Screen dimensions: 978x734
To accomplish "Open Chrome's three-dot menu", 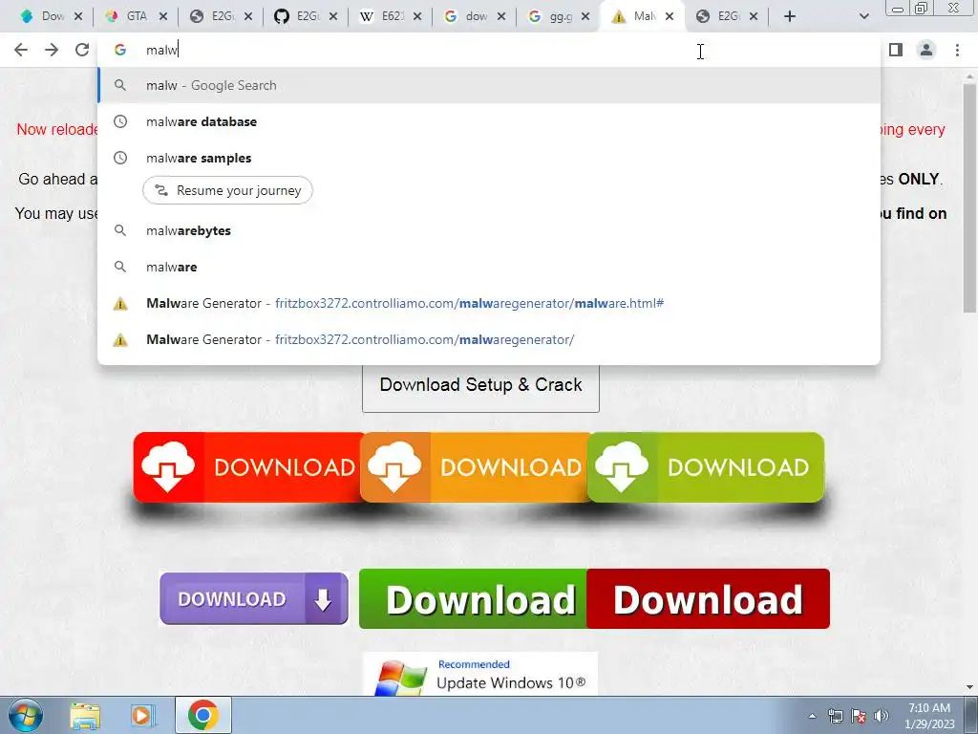I will click(x=957, y=50).
